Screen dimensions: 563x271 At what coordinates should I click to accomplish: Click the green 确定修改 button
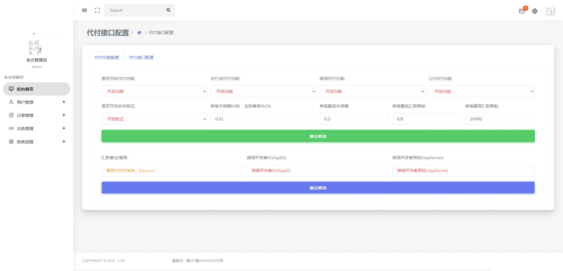coord(318,136)
